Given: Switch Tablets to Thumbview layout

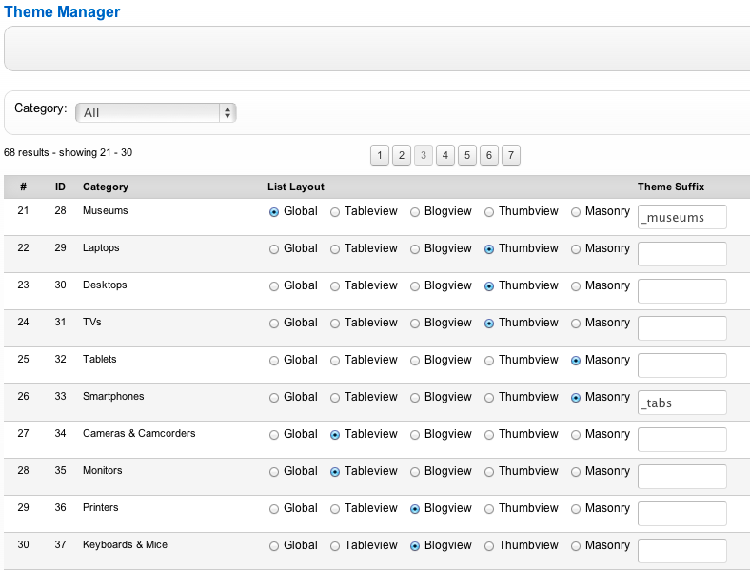Looking at the screenshot, I should tap(489, 361).
